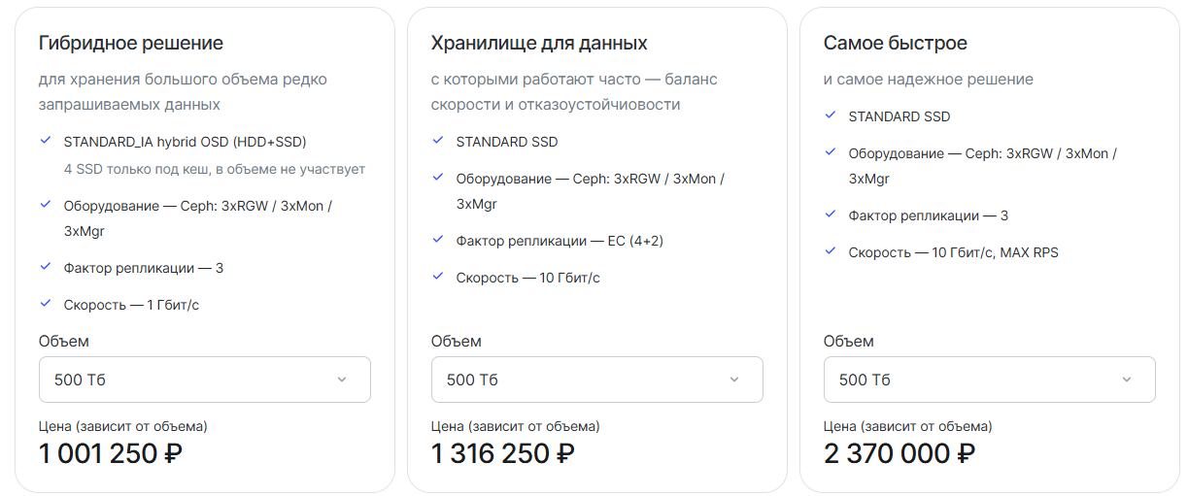Select the 'Самое быстрое' card heading
The height and width of the screenshot is (496, 1188).
tap(896, 44)
